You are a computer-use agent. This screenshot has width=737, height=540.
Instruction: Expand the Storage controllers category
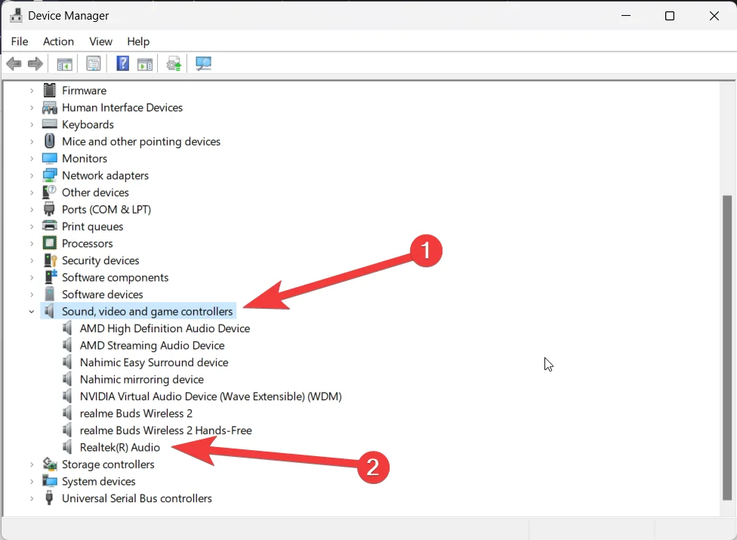[32, 464]
